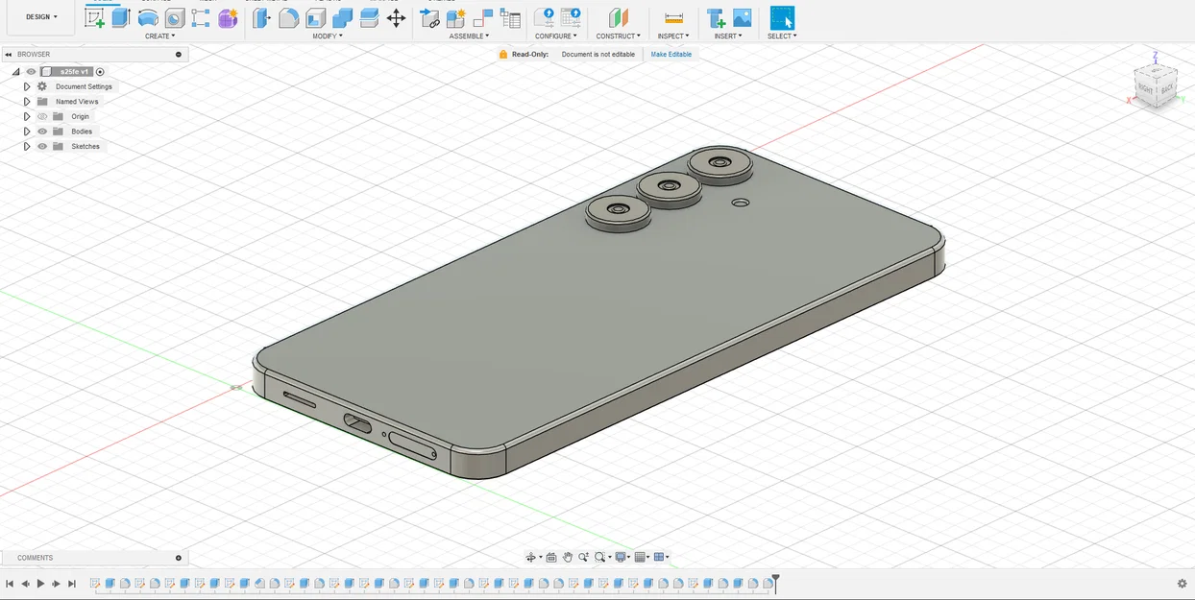Hide the Bodies folder
This screenshot has height=600, width=1195.
click(42, 132)
